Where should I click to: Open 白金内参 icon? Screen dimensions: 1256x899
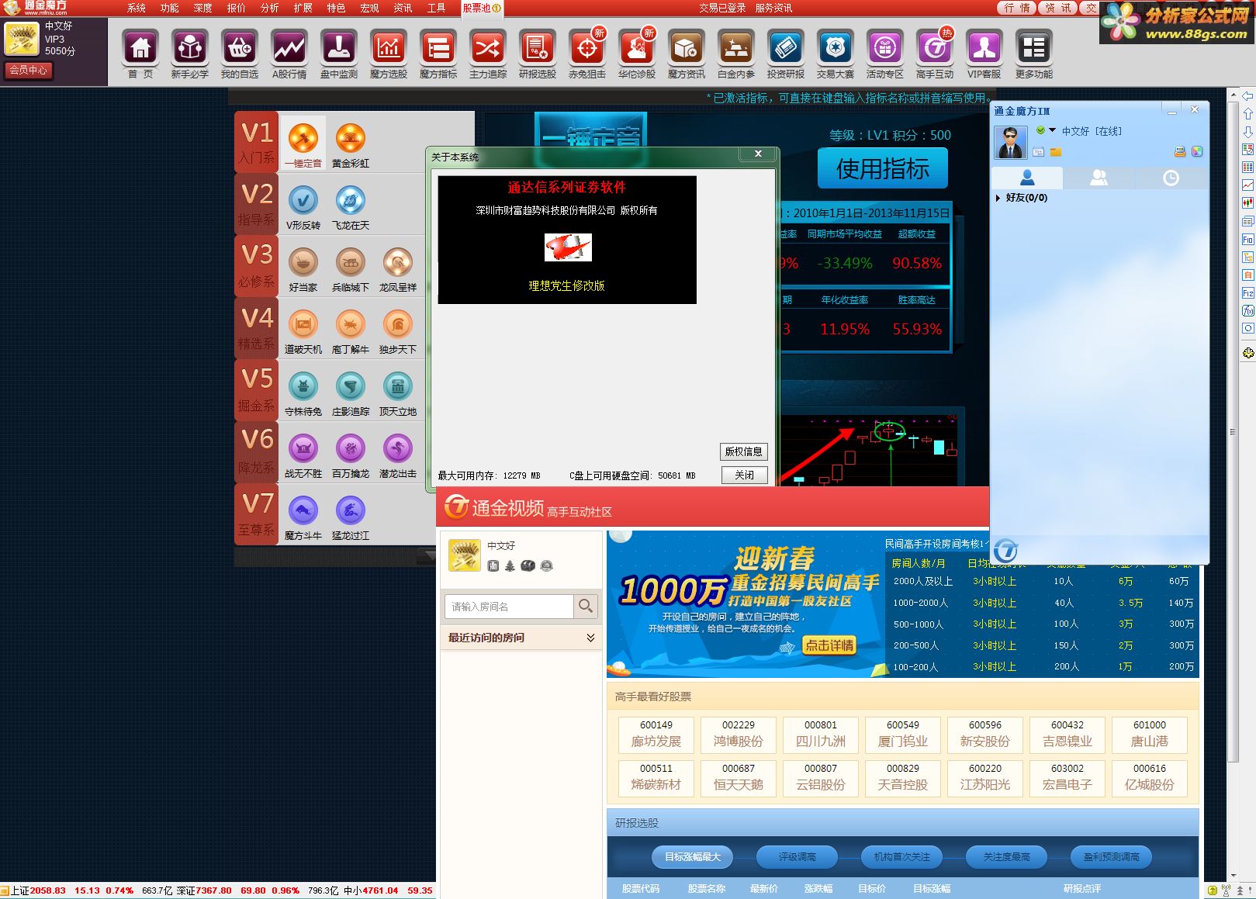(x=736, y=48)
